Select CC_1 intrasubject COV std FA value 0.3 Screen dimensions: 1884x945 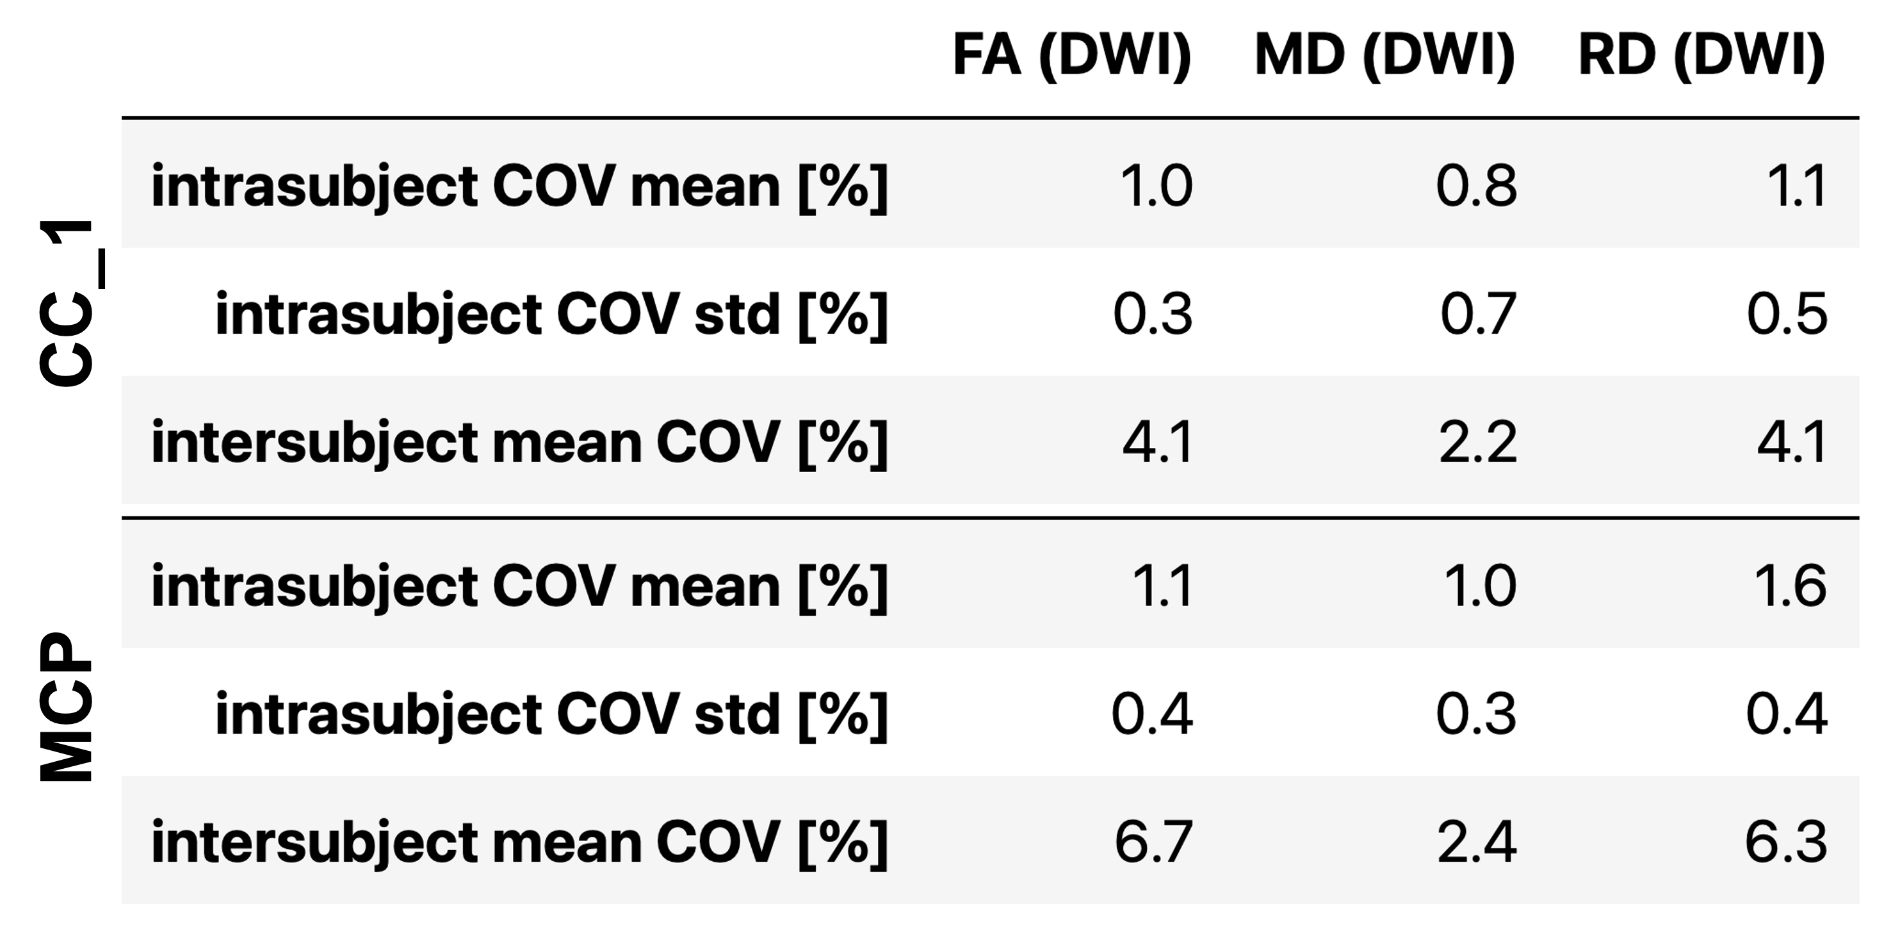click(x=1153, y=315)
